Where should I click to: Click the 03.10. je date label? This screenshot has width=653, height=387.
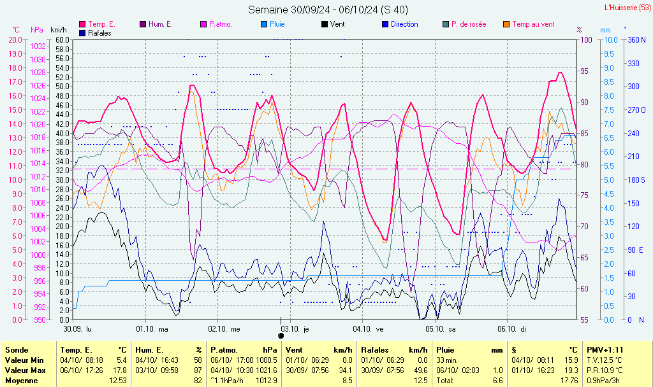[296, 329]
